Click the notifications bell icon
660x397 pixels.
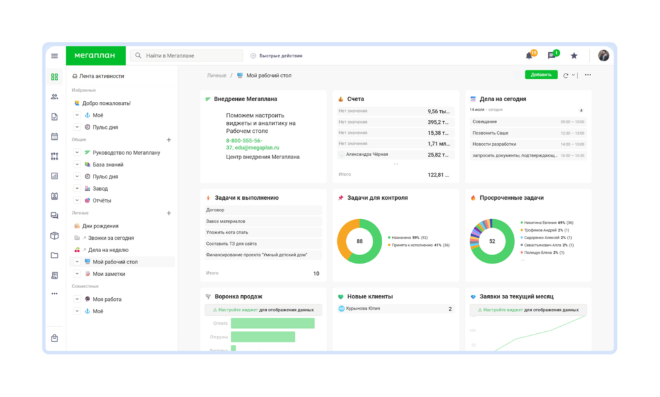pos(529,56)
